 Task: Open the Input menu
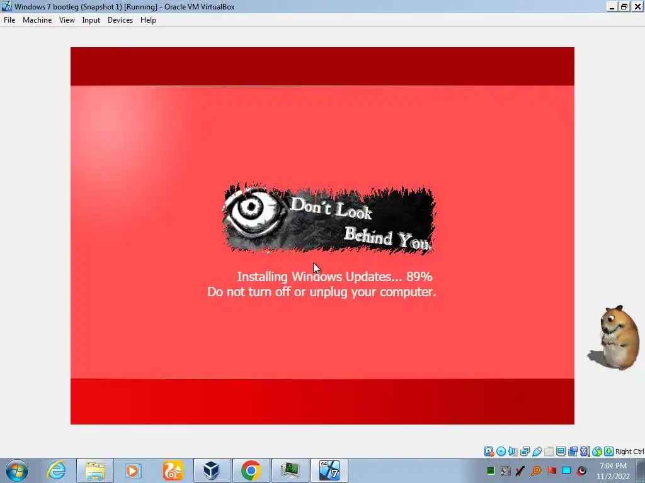91,20
